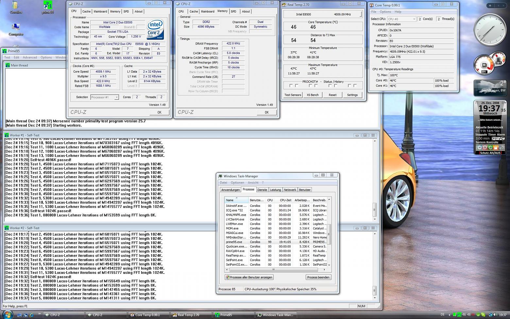Click the Task Manager process list horizontal scrollbar
This screenshot has height=319, width=510.
274,270
